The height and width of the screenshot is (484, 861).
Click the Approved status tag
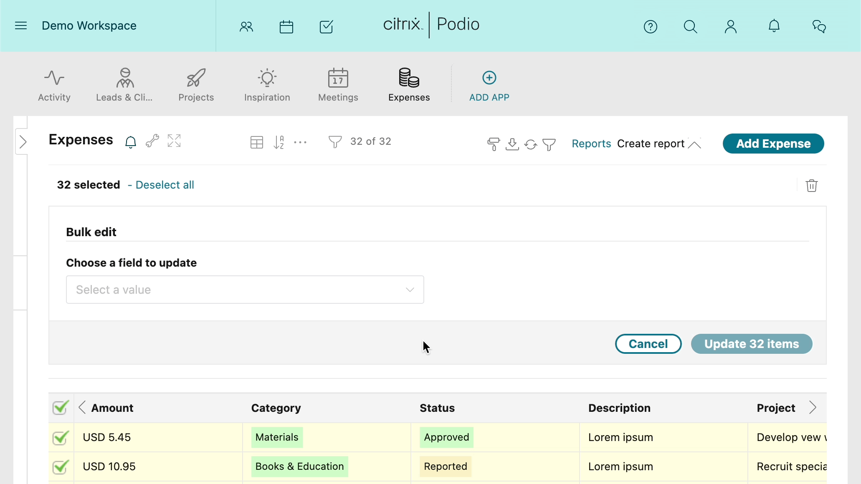[446, 437]
